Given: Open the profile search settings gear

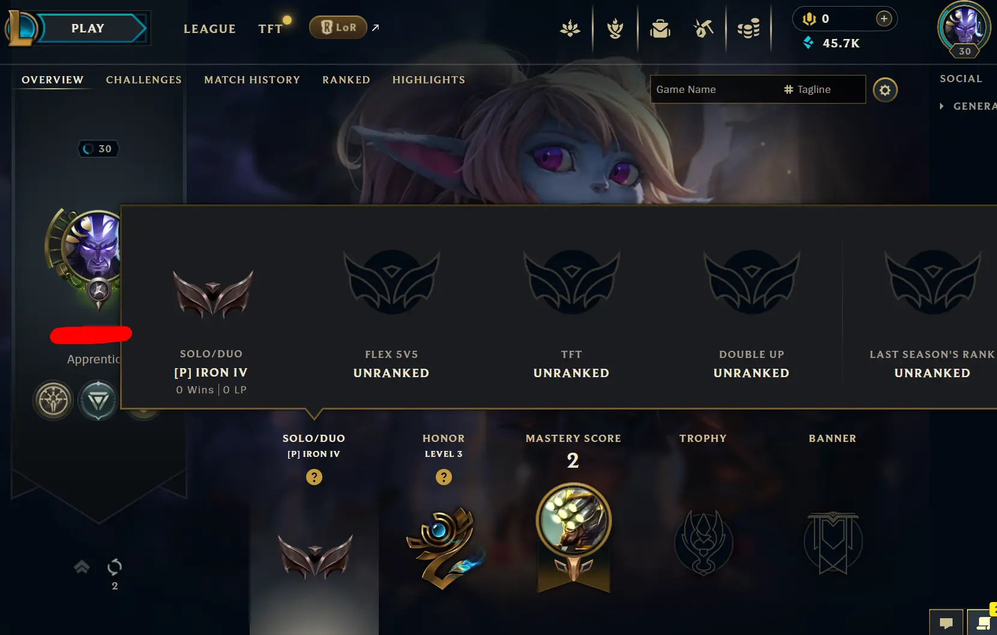Looking at the screenshot, I should point(885,90).
